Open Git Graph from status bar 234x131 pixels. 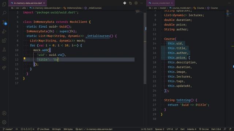point(56,129)
